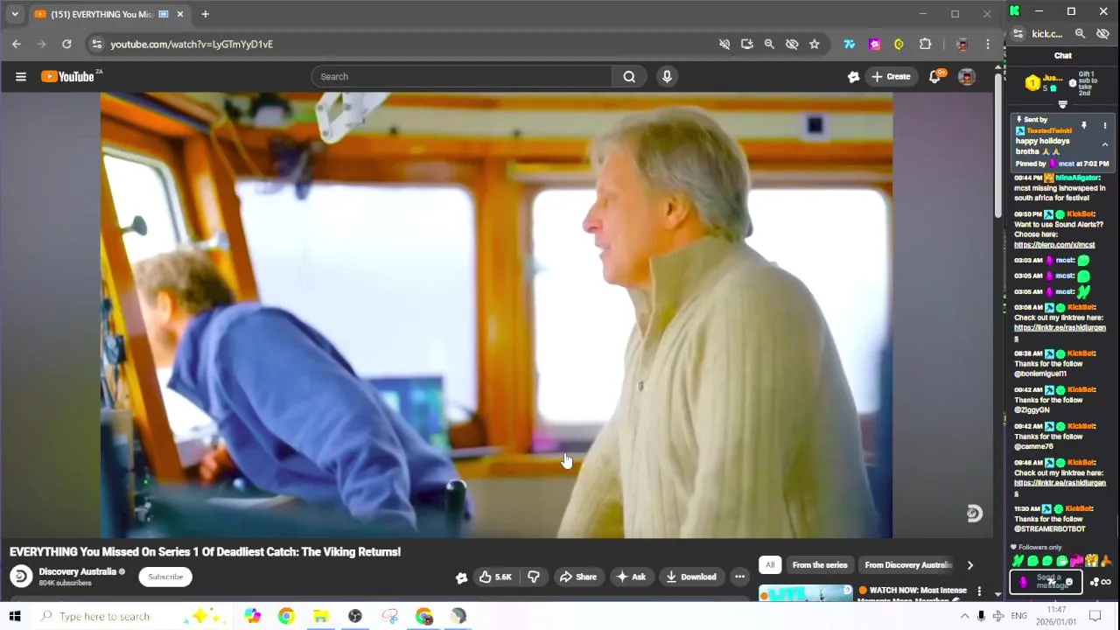Open zoom icon in Kick window
The image size is (1120, 630).
(1080, 34)
